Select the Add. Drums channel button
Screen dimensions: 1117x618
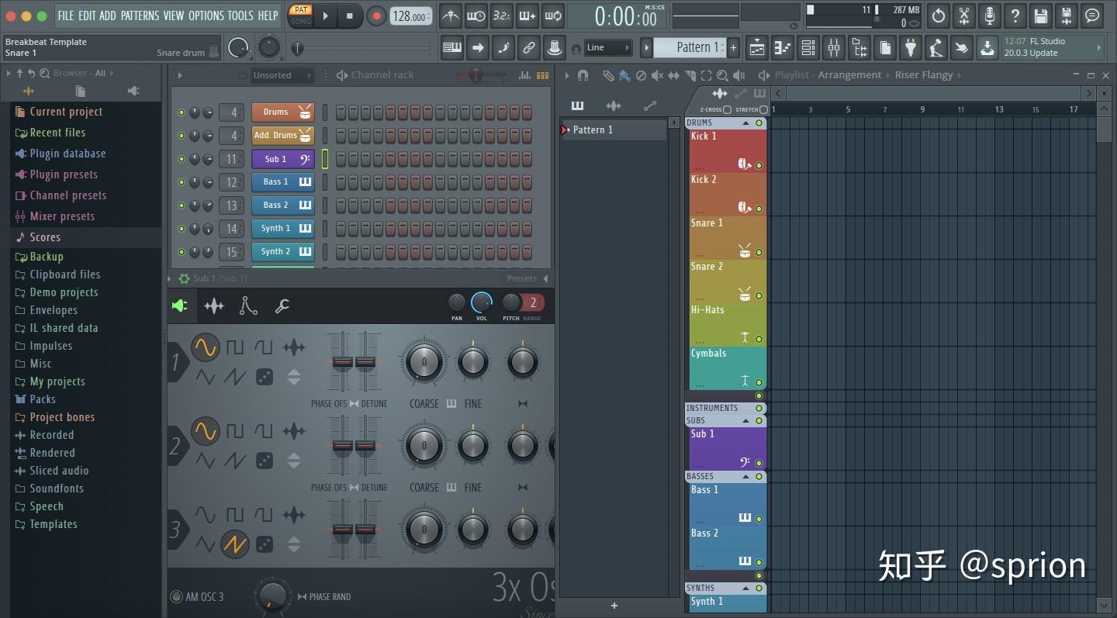(283, 136)
